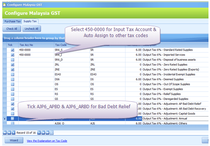Image resolution: width=210 pixels, height=146 pixels.
Task: Tick the OS Out Of Scope checkbox
Action: point(12,84)
